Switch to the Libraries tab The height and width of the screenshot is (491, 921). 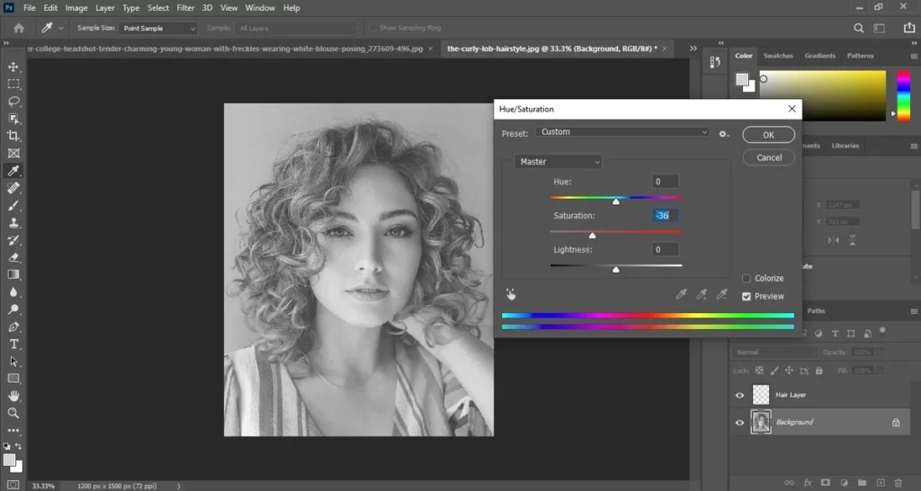(845, 146)
